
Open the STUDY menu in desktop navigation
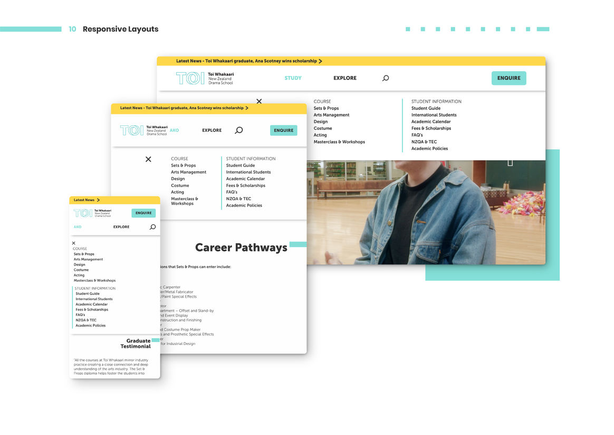[x=293, y=78]
